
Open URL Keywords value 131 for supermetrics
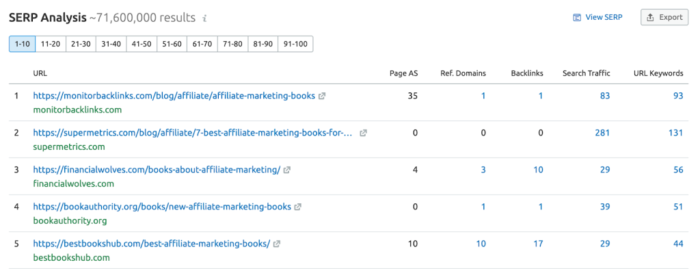[x=676, y=133]
